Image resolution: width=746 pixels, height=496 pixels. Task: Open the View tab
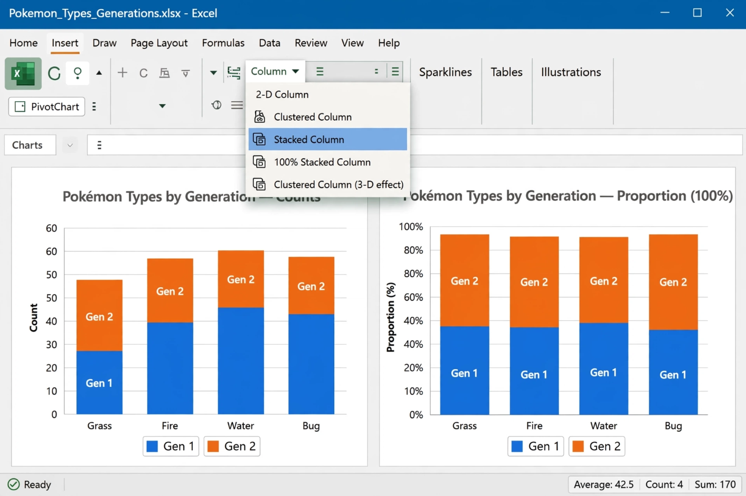[x=352, y=43]
